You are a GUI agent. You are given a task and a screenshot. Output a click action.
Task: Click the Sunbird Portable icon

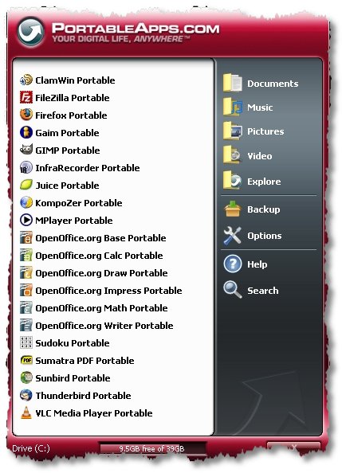26,377
